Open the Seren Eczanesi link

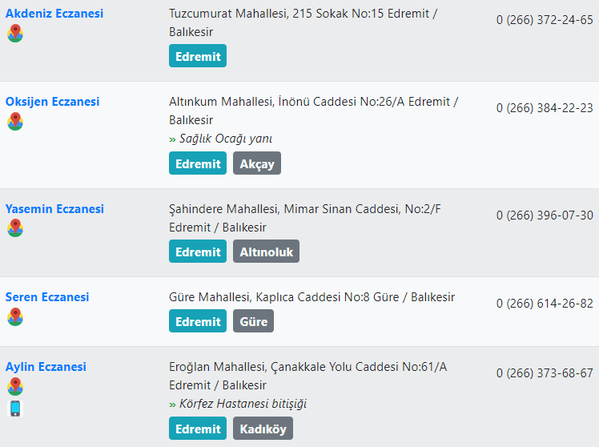point(47,297)
